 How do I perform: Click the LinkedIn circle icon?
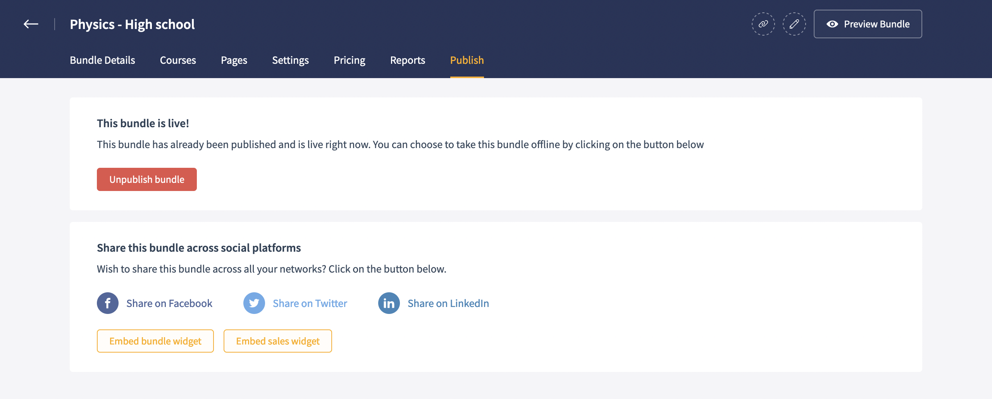(389, 303)
